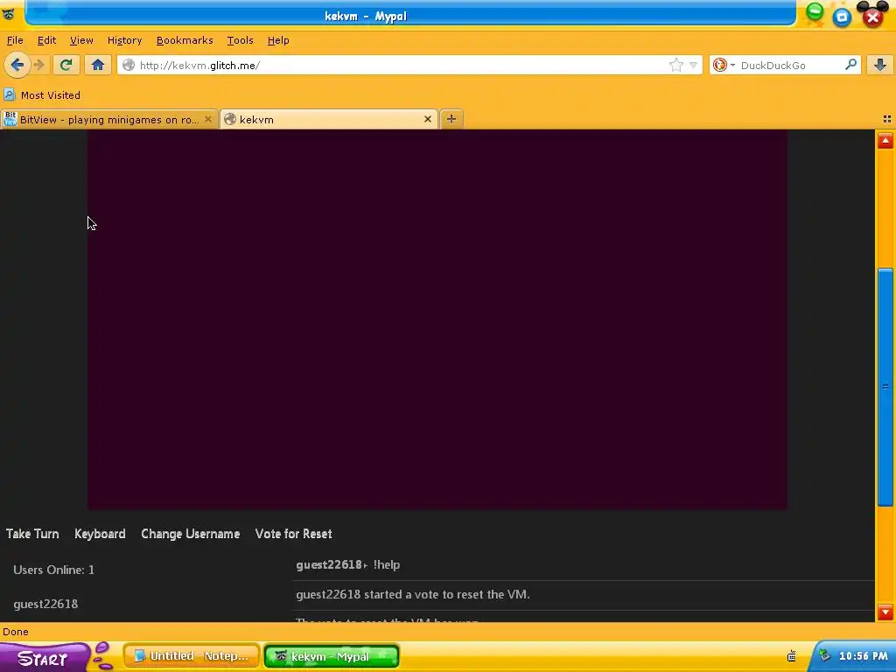
Task: Open the DuckDuckGo search engine dropdown
Action: (x=723, y=65)
